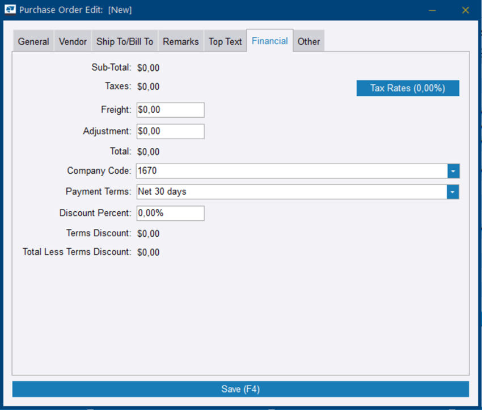Switch to the Vendor tab
The image size is (482, 410).
[73, 41]
